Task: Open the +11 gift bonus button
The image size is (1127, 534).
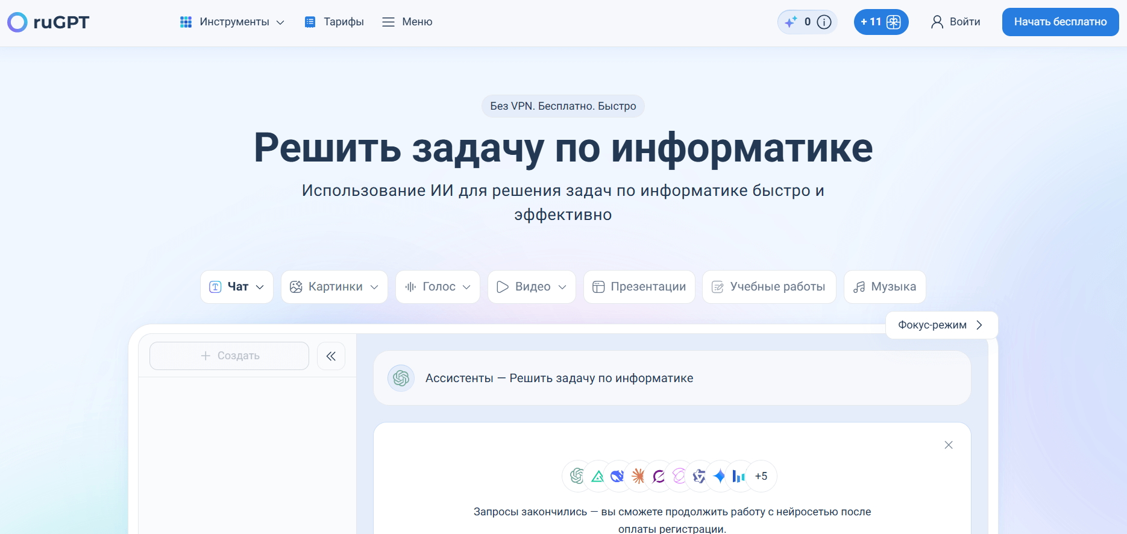Action: point(881,22)
